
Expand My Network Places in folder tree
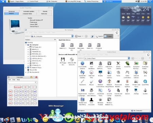26,68
